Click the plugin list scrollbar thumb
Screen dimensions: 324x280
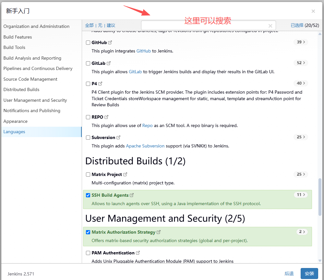coord(320,197)
